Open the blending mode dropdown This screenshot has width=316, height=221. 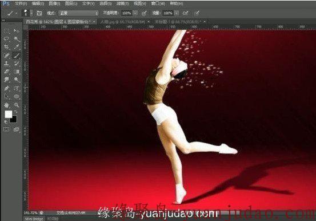pyautogui.click(x=79, y=13)
